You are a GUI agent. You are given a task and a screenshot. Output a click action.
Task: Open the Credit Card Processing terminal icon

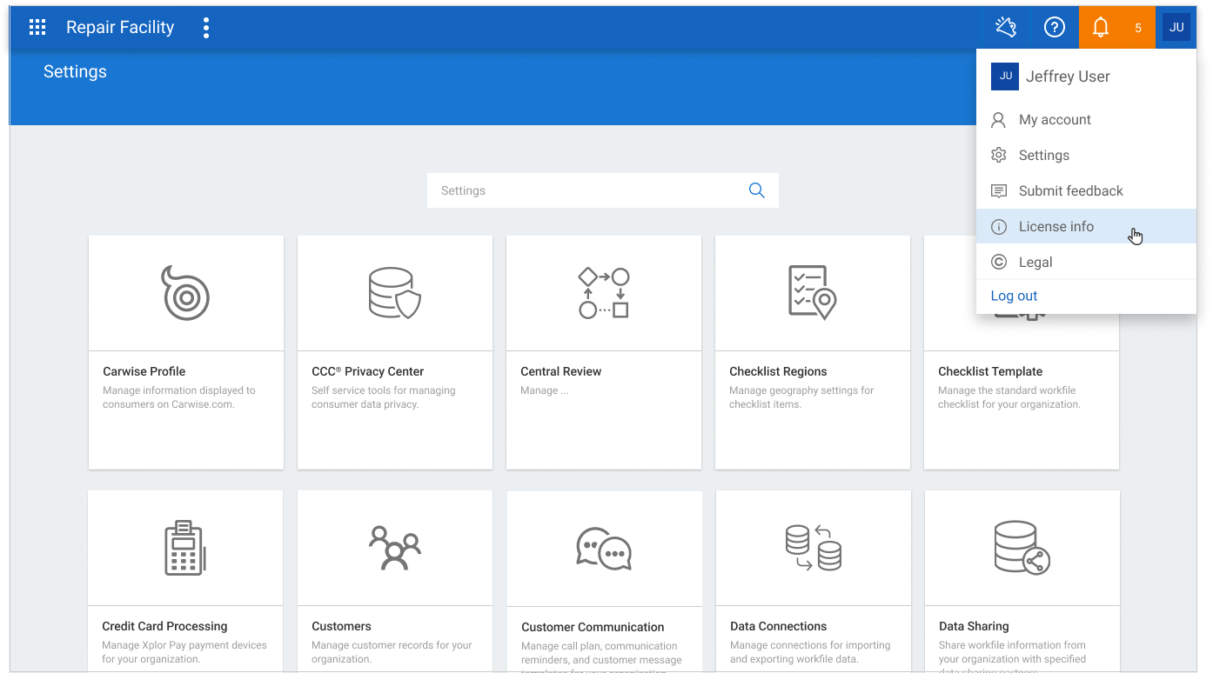click(185, 548)
